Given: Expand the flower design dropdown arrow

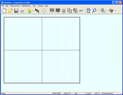Looking at the screenshot, I should pyautogui.click(x=33, y=11).
